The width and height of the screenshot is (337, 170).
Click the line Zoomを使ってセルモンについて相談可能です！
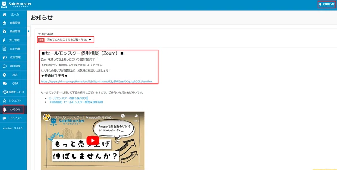pyautogui.click(x=69, y=59)
